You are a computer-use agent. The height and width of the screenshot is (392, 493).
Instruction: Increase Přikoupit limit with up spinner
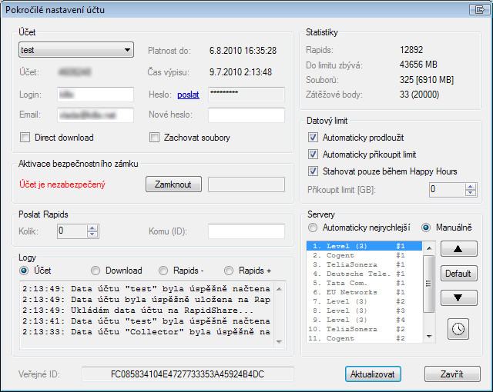(x=471, y=186)
